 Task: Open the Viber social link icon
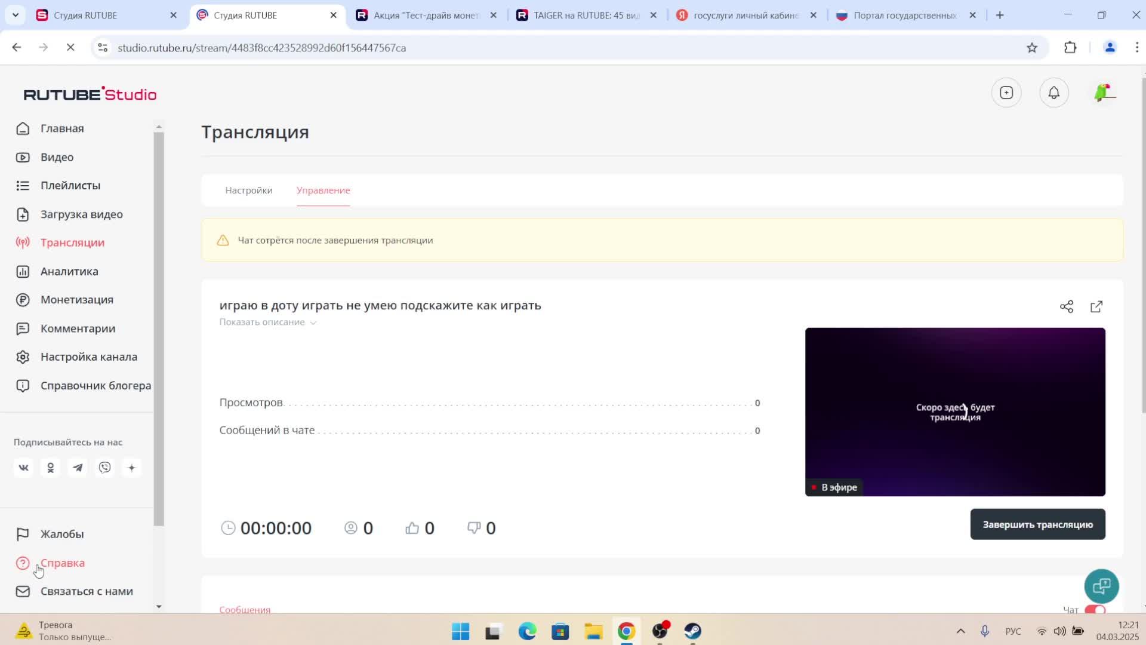(x=105, y=468)
